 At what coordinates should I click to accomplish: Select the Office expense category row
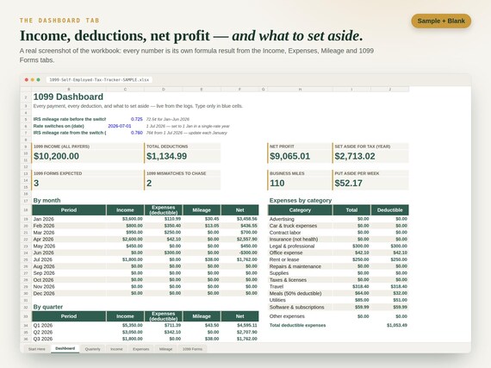339,253
